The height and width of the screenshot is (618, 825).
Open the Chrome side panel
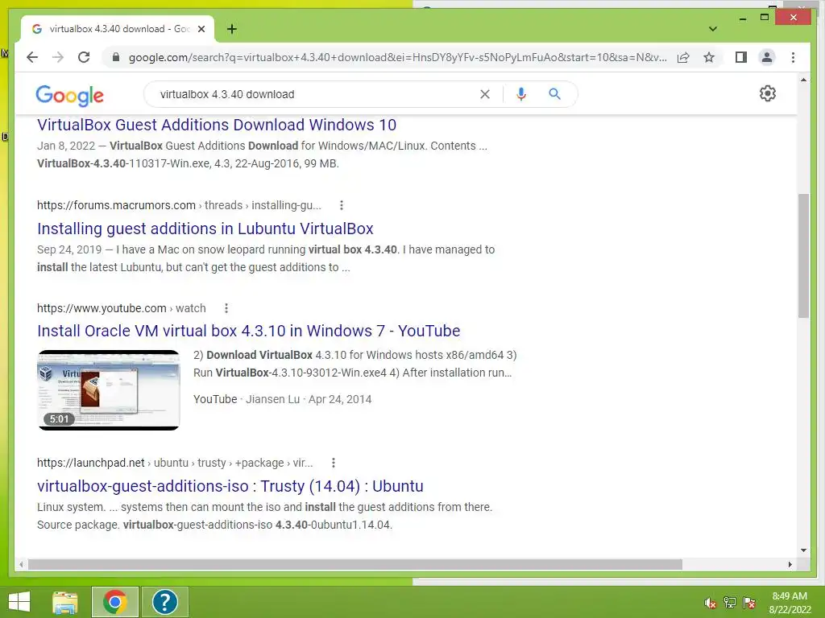741,57
